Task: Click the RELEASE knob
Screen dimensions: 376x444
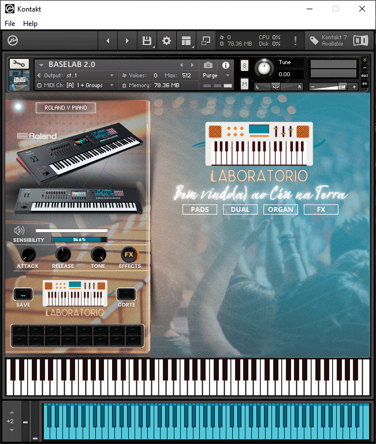Action: click(x=63, y=254)
